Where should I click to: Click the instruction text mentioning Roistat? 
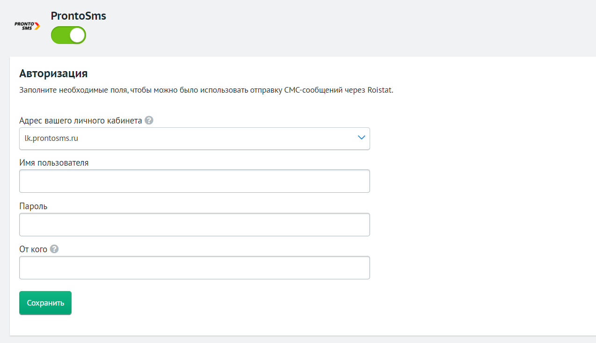tap(206, 90)
